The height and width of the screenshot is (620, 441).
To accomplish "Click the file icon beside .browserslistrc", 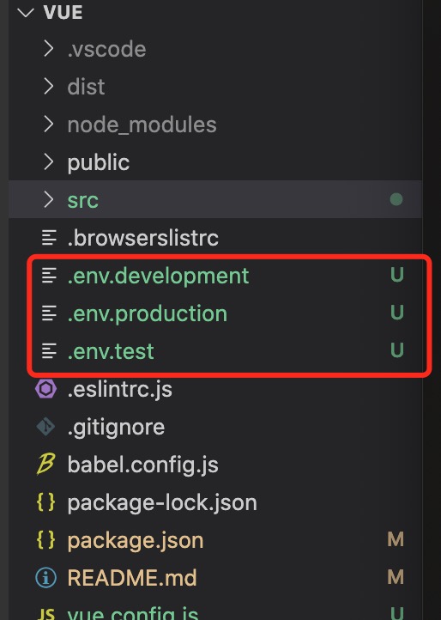I will pyautogui.click(x=49, y=238).
